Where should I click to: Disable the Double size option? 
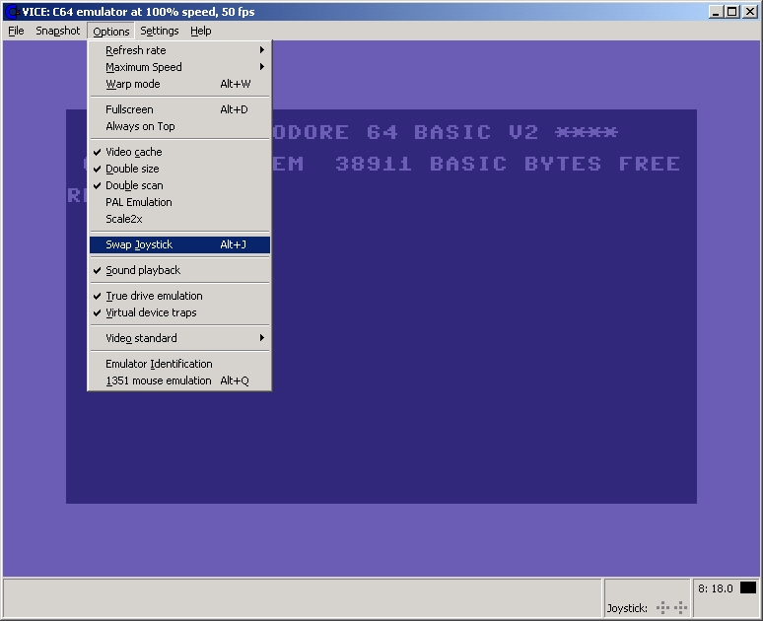pyautogui.click(x=132, y=169)
